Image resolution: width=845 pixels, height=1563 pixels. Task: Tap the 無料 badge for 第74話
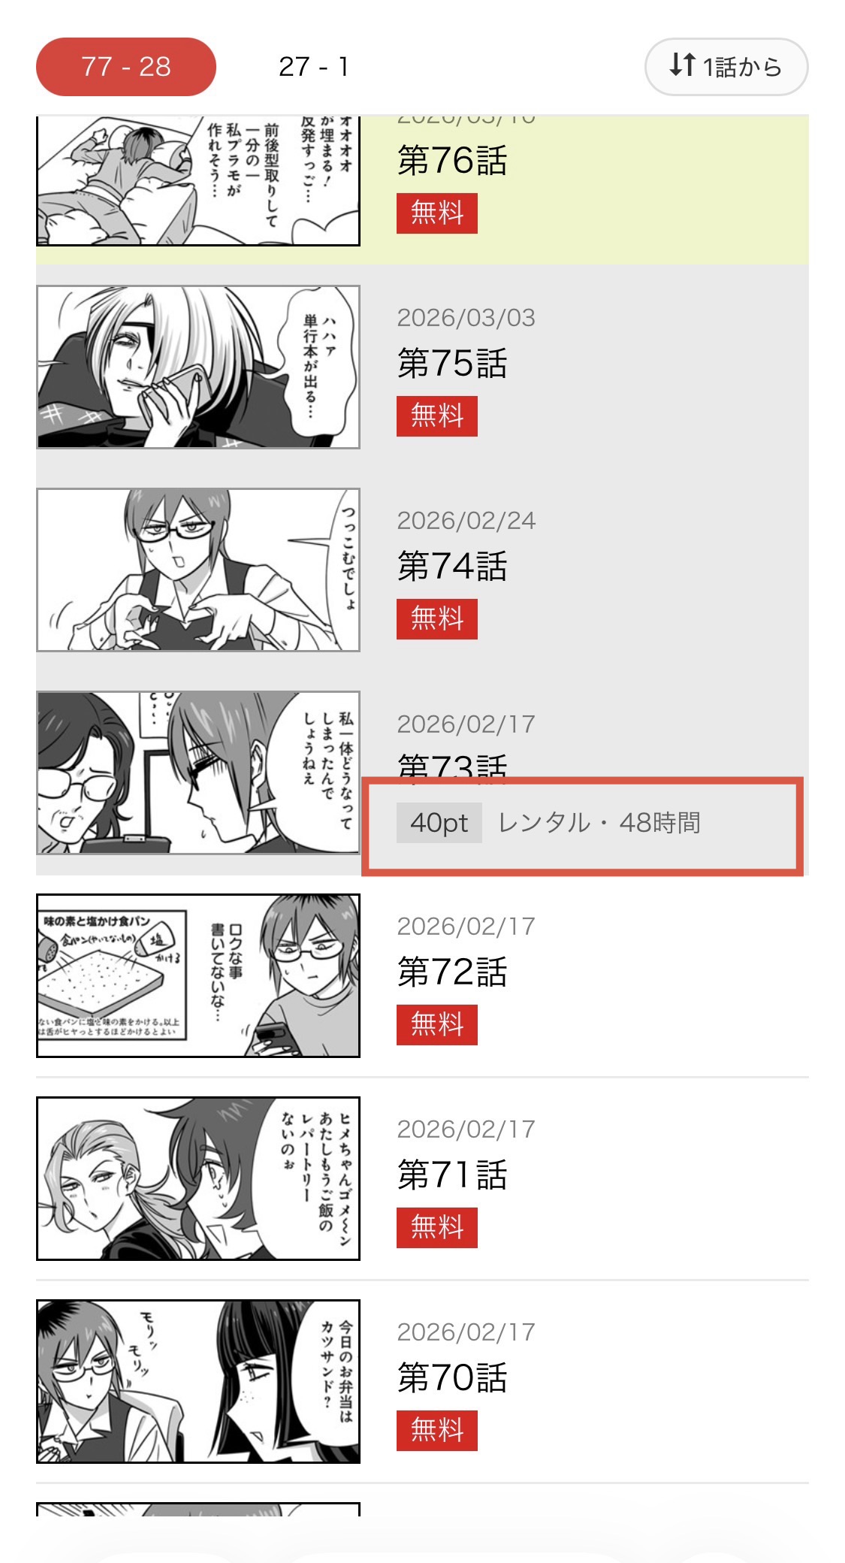[x=437, y=618]
